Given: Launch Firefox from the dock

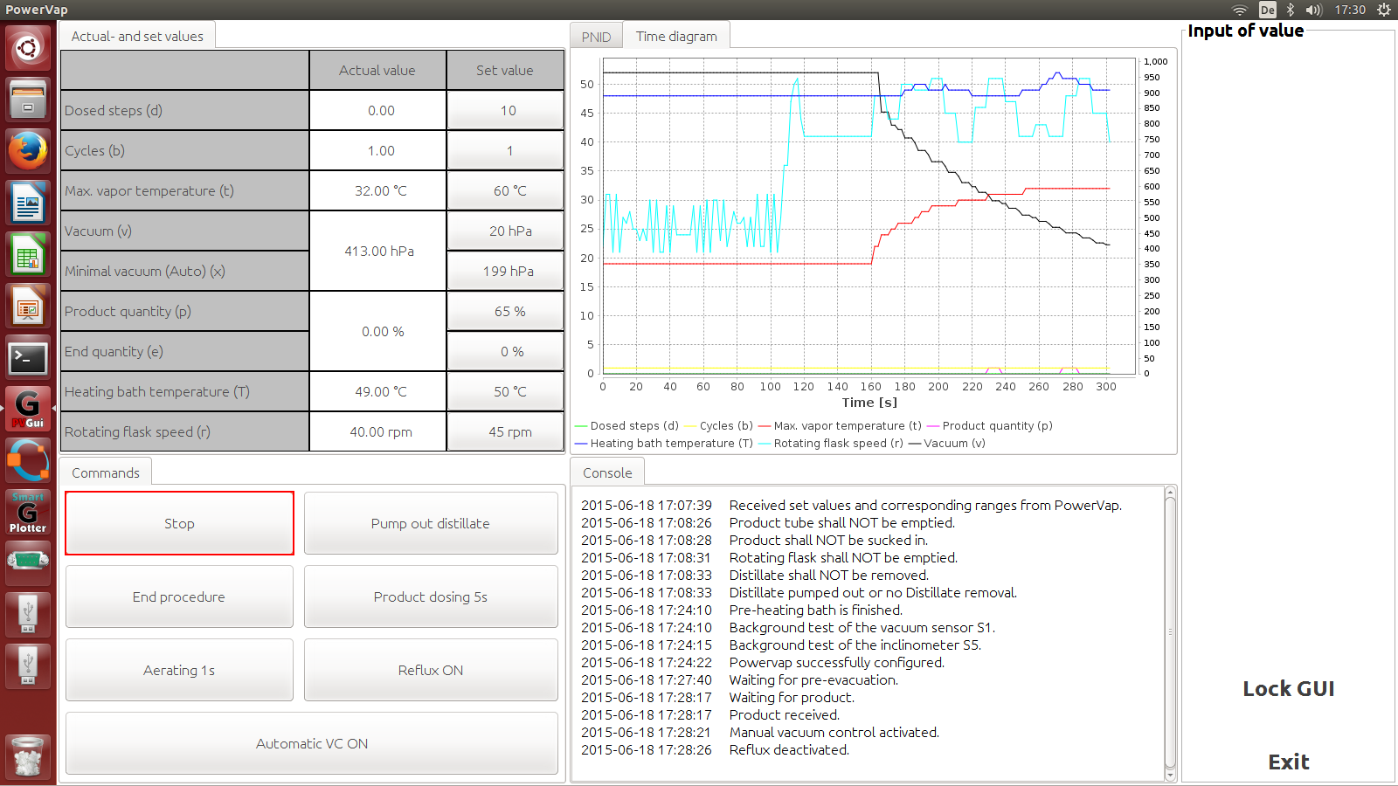Looking at the screenshot, I should click(28, 150).
